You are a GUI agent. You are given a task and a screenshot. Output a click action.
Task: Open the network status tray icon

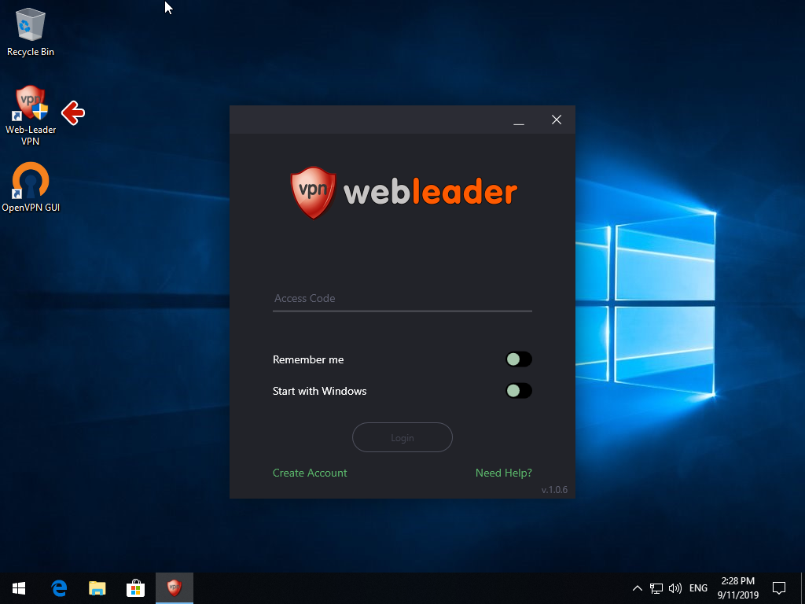coord(656,588)
